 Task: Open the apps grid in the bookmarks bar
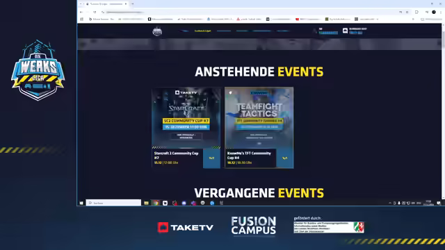82,19
